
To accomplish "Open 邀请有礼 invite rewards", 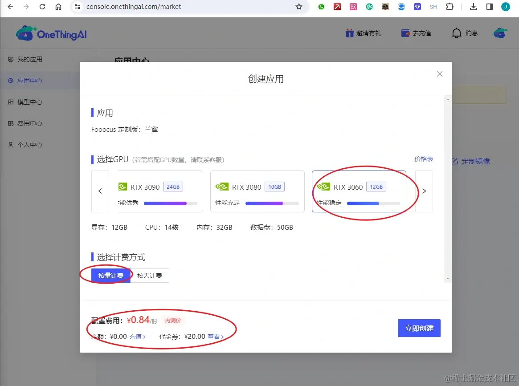I will coord(364,33).
